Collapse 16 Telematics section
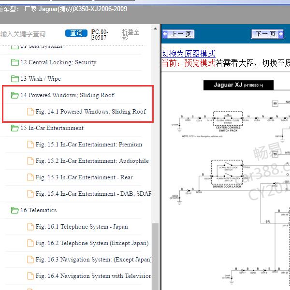The image size is (290, 290). pyautogui.click(x=39, y=210)
